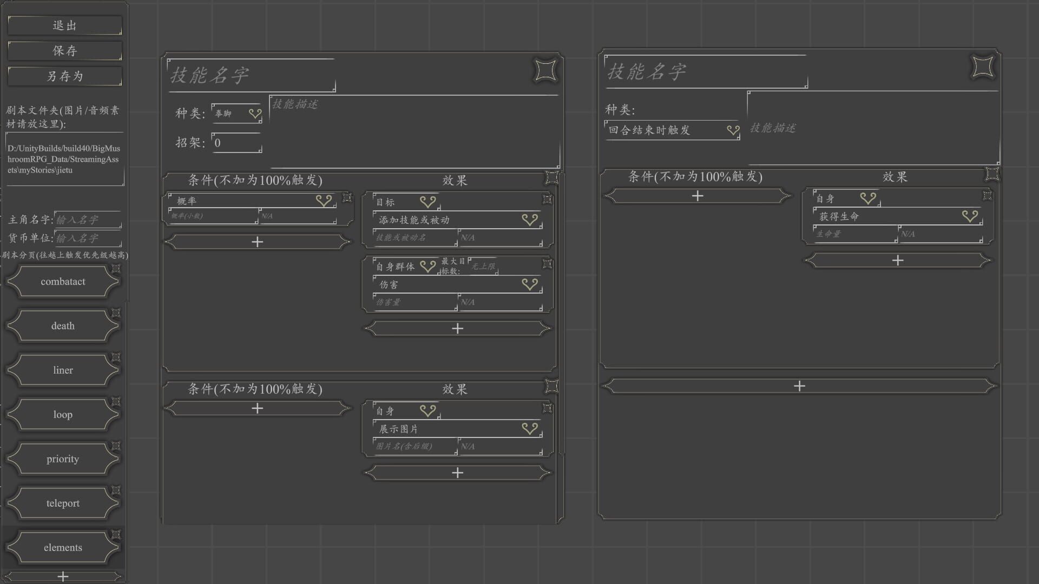1039x584 pixels.
Task: Open the 自身 dropdown above 获得生命
Action: point(846,198)
